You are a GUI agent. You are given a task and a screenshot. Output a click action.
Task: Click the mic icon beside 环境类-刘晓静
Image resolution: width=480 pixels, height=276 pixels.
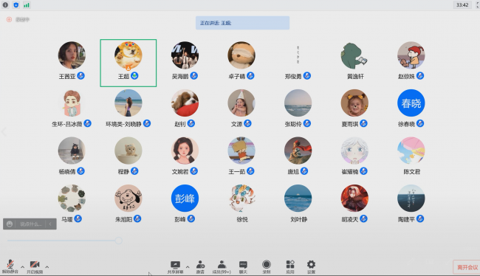[x=147, y=123]
